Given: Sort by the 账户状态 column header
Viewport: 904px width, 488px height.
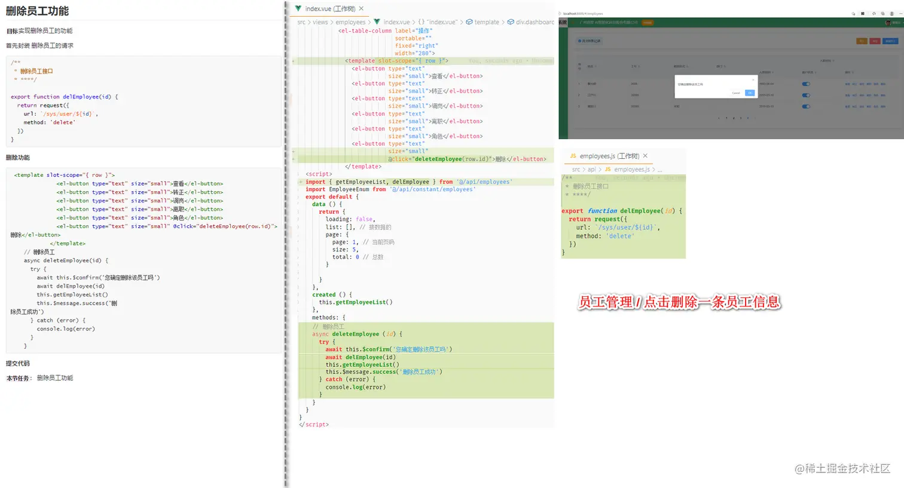Looking at the screenshot, I should click(809, 72).
